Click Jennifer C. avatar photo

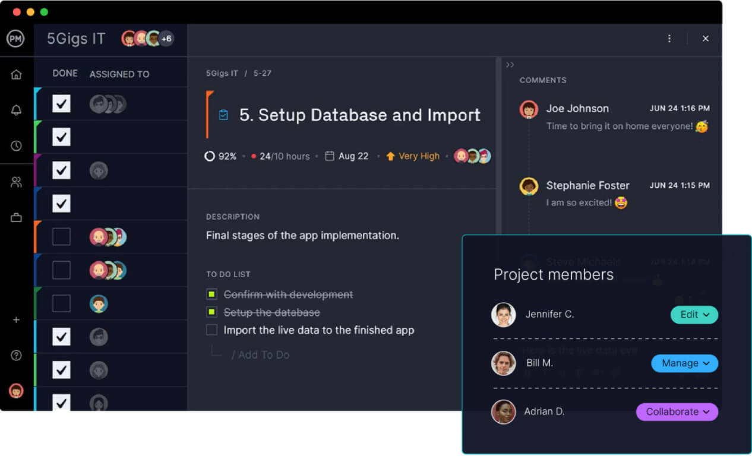pos(503,315)
